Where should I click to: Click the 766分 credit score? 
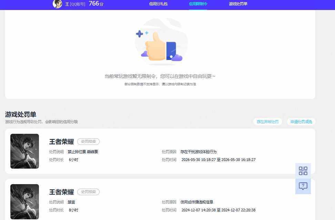click(96, 4)
